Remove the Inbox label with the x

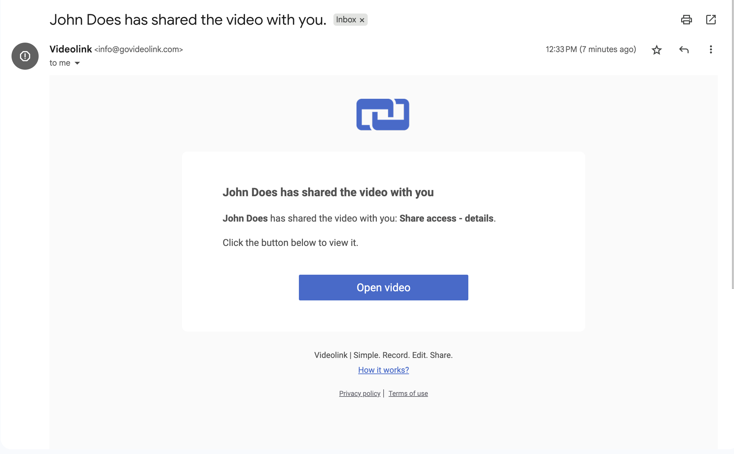[362, 20]
